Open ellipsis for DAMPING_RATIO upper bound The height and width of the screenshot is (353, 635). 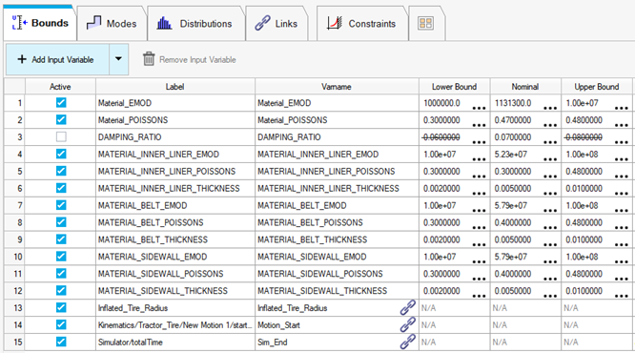tap(622, 142)
